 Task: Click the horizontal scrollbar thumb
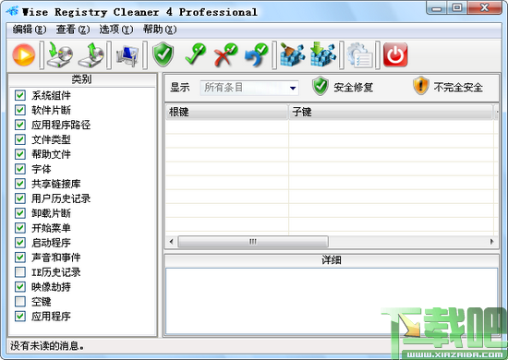click(253, 242)
